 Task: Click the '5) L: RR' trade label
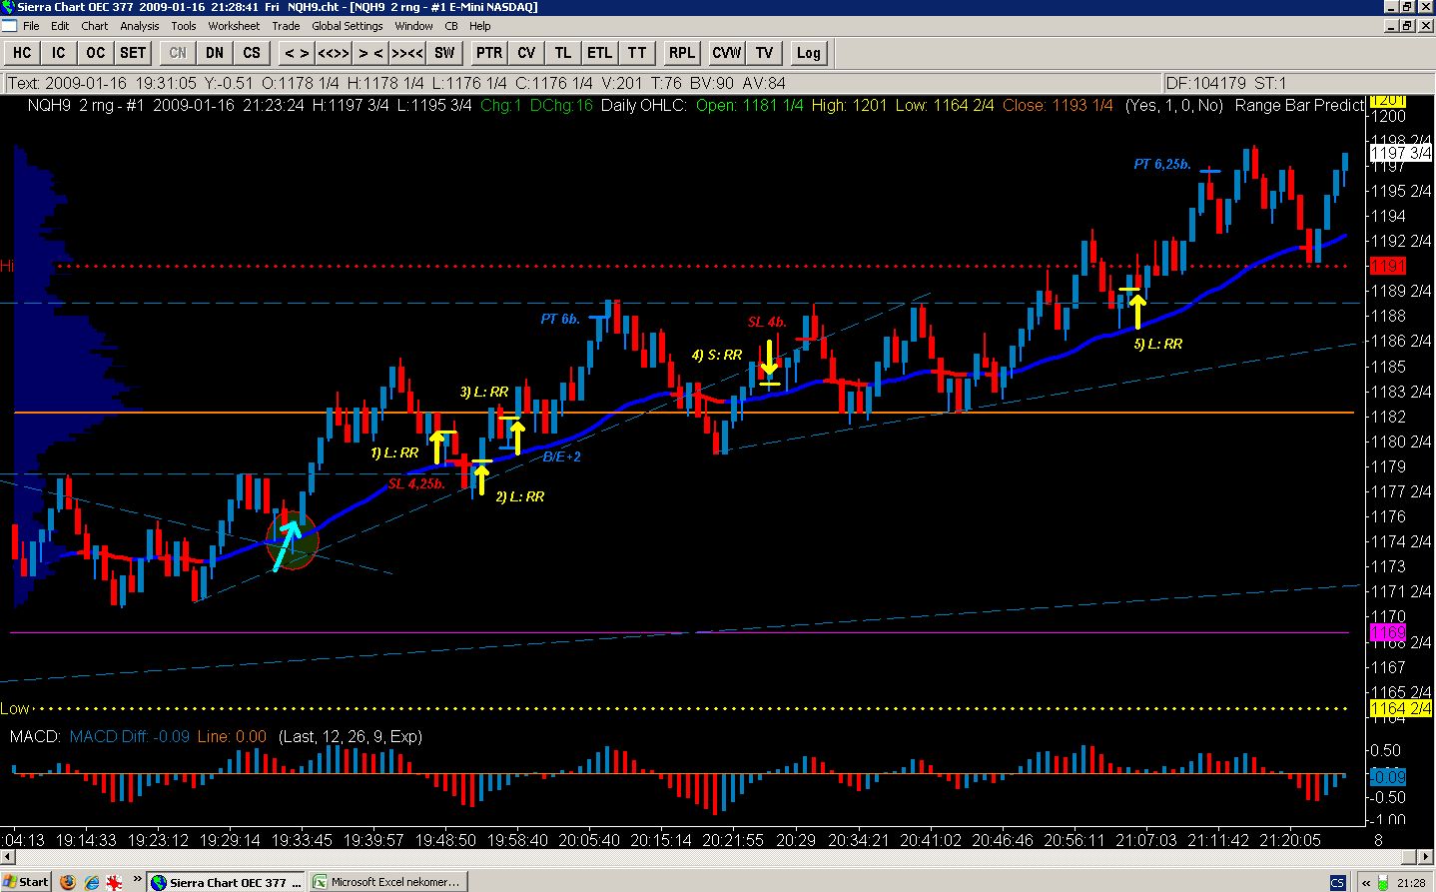click(x=1157, y=344)
